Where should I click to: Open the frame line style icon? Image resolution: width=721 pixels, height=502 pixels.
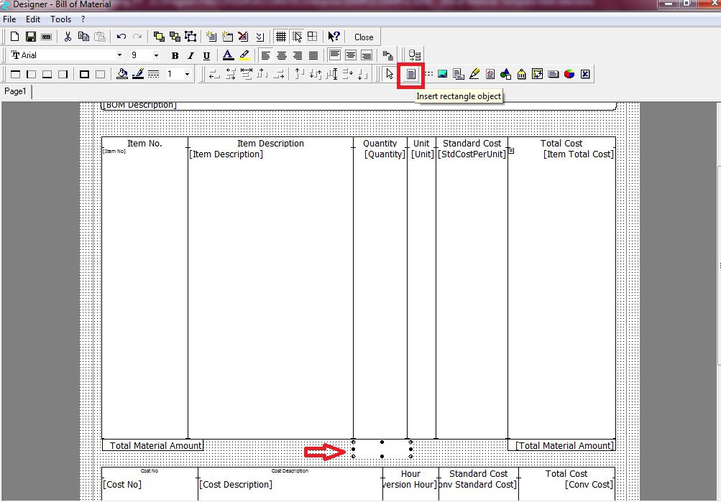154,74
